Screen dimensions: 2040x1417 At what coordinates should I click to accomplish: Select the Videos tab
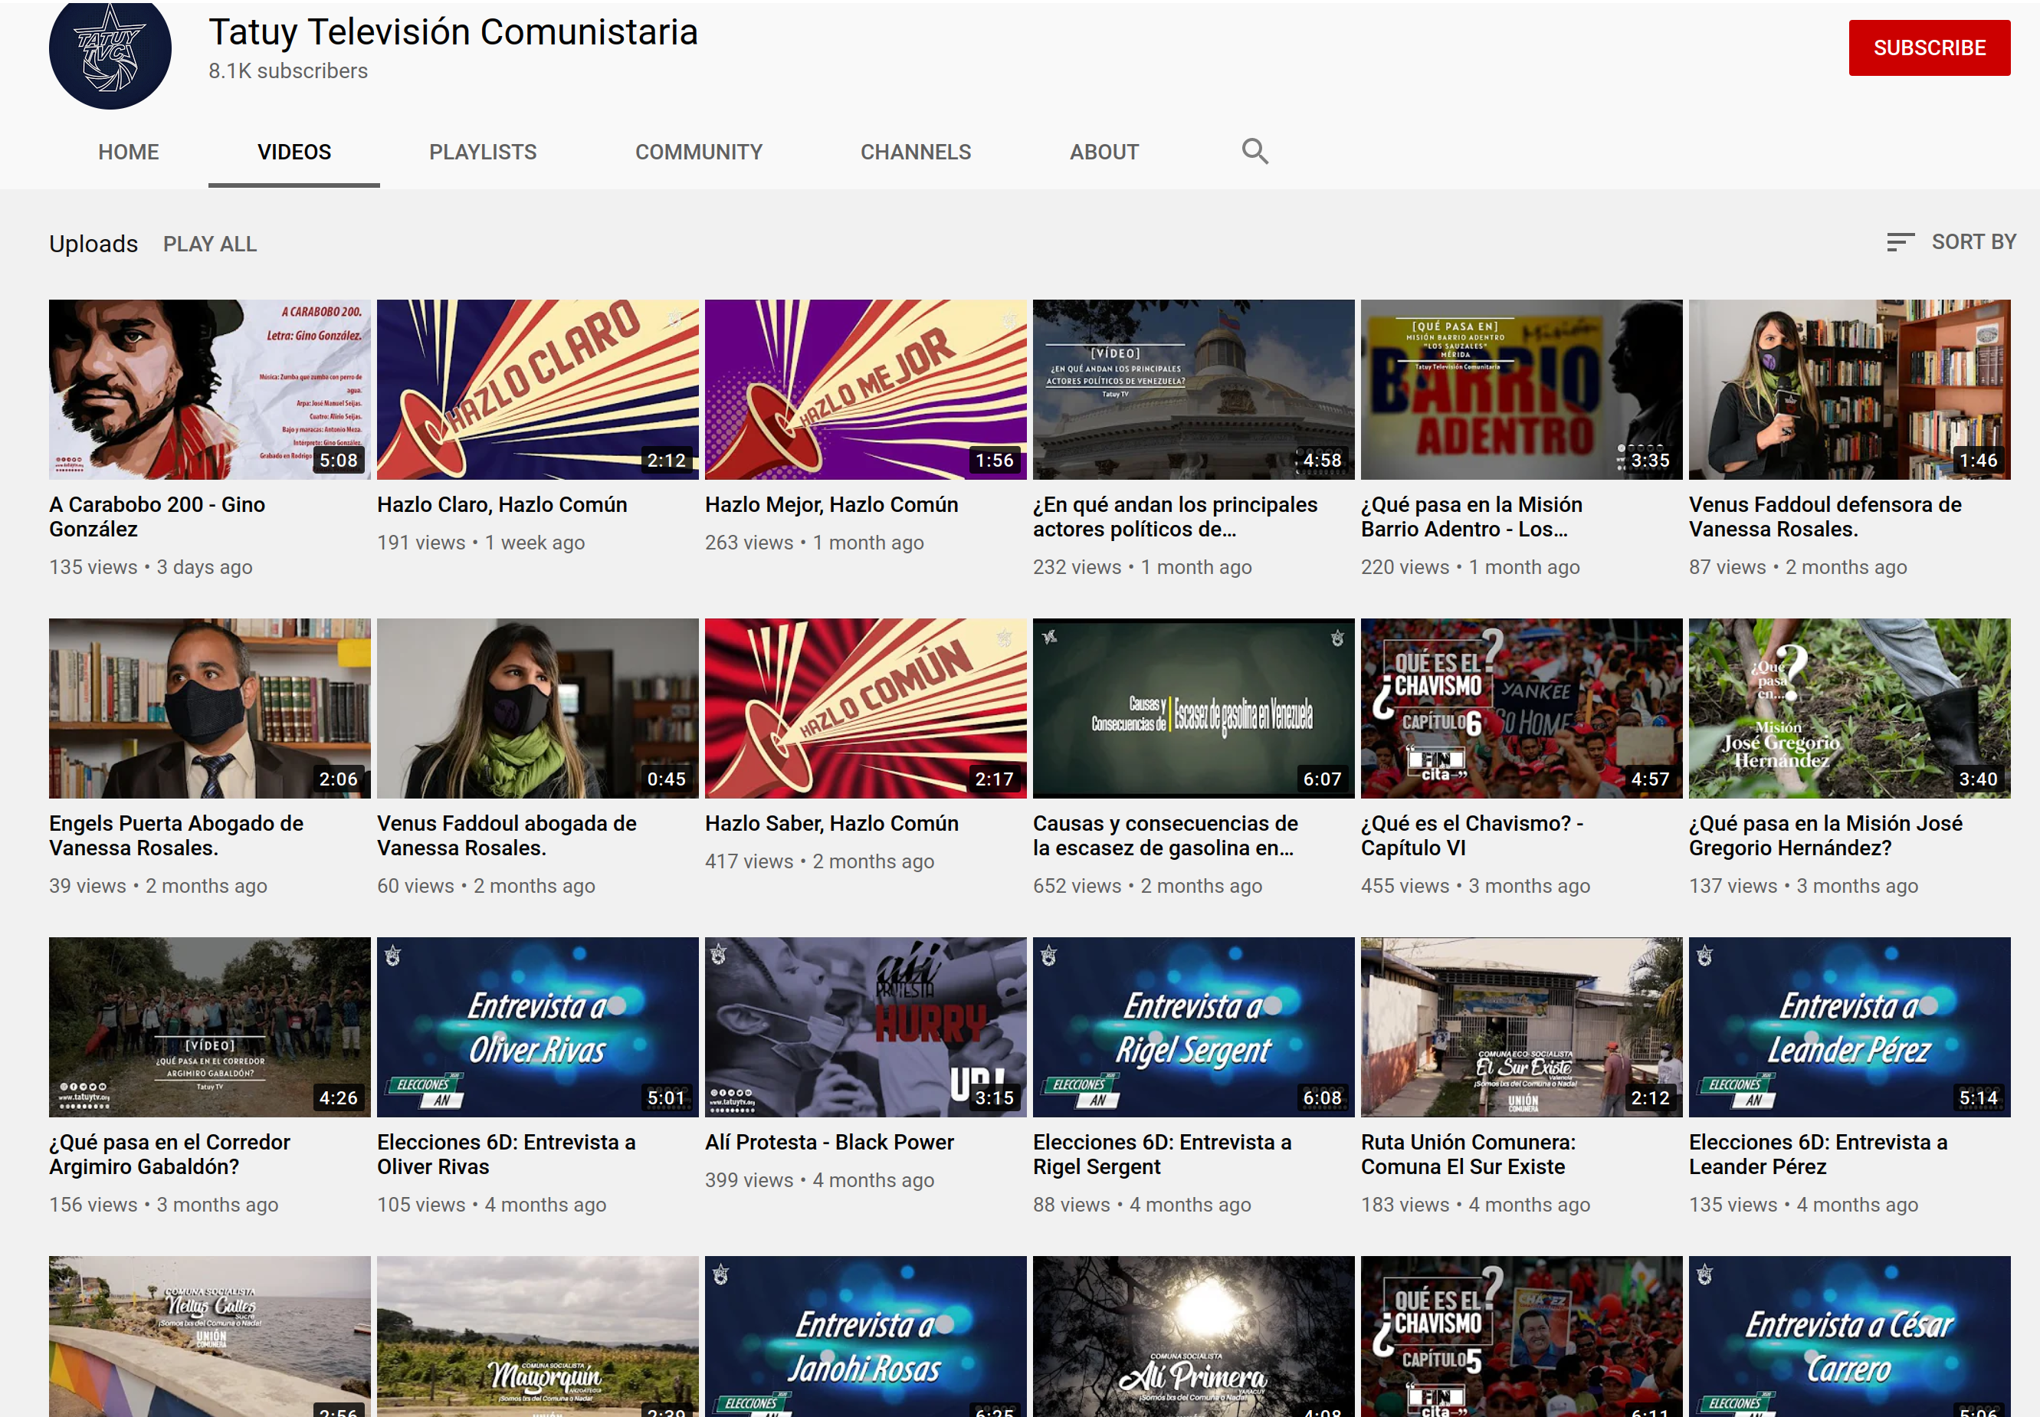[x=294, y=152]
